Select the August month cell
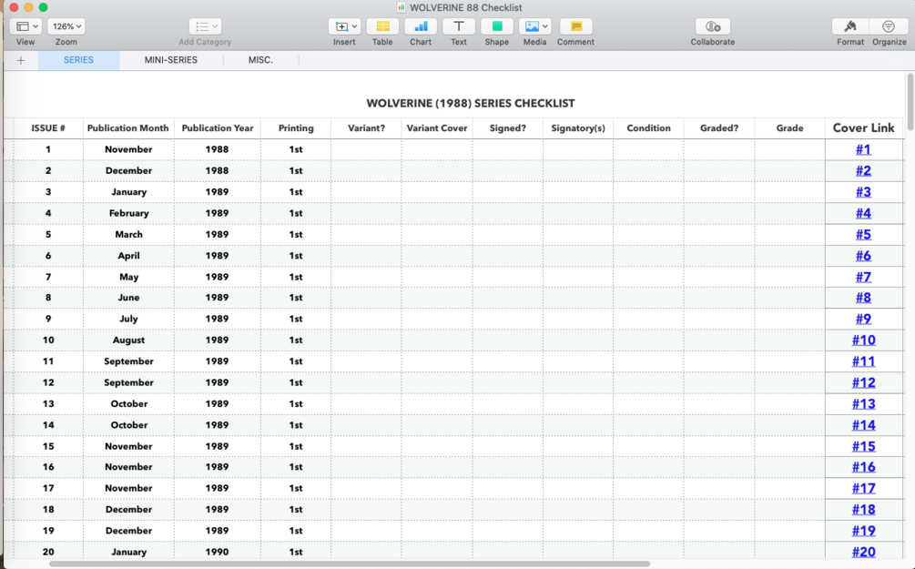 click(x=128, y=340)
